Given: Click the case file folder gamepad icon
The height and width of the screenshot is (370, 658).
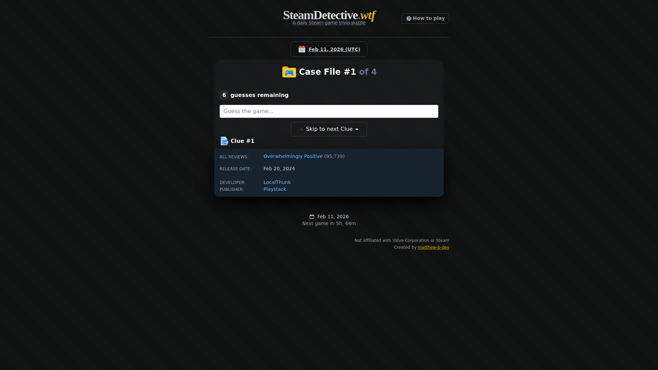Looking at the screenshot, I should click(289, 72).
